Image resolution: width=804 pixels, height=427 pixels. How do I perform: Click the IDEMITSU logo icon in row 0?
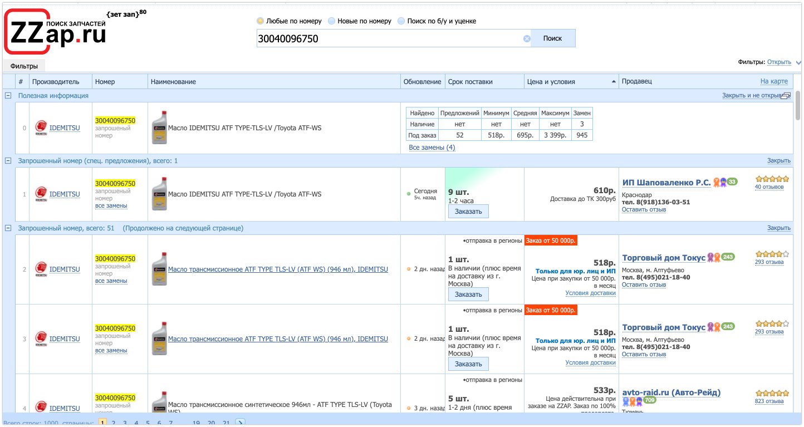pyautogui.click(x=41, y=127)
